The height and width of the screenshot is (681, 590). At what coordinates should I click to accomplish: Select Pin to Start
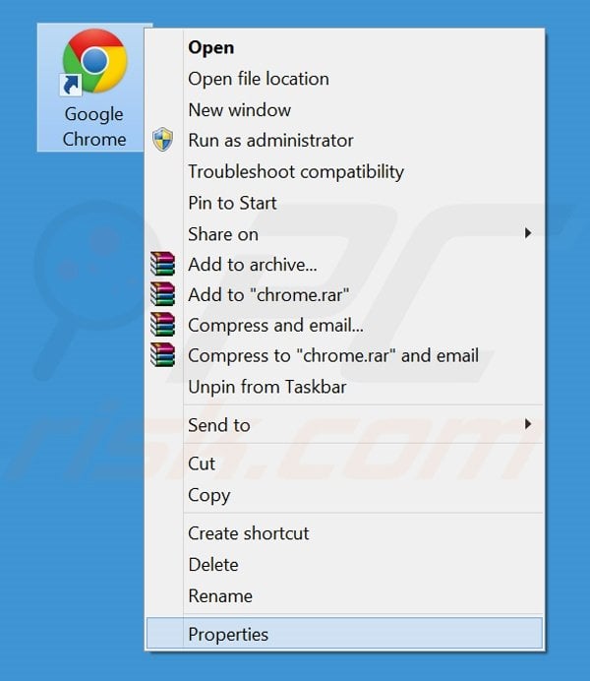(345, 203)
